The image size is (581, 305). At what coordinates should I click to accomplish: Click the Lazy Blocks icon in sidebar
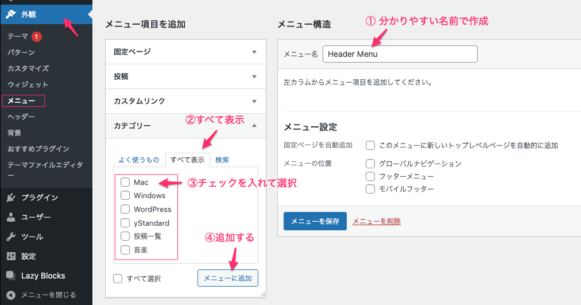(x=11, y=276)
